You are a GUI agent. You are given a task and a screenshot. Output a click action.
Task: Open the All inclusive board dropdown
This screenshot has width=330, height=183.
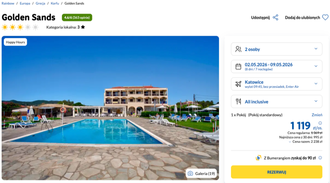(x=316, y=101)
